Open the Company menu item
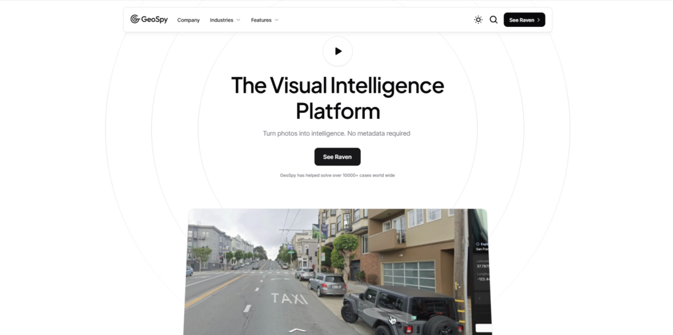The width and height of the screenshot is (673, 335). (189, 20)
